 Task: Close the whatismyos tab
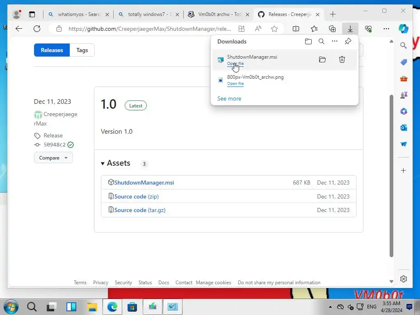click(107, 14)
